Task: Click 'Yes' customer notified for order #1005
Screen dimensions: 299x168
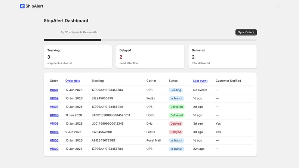Action: click(218, 124)
